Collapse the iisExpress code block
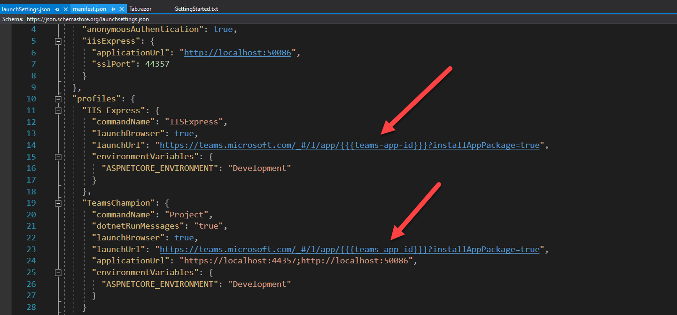Screen dimensions: 677x315 click(58, 41)
